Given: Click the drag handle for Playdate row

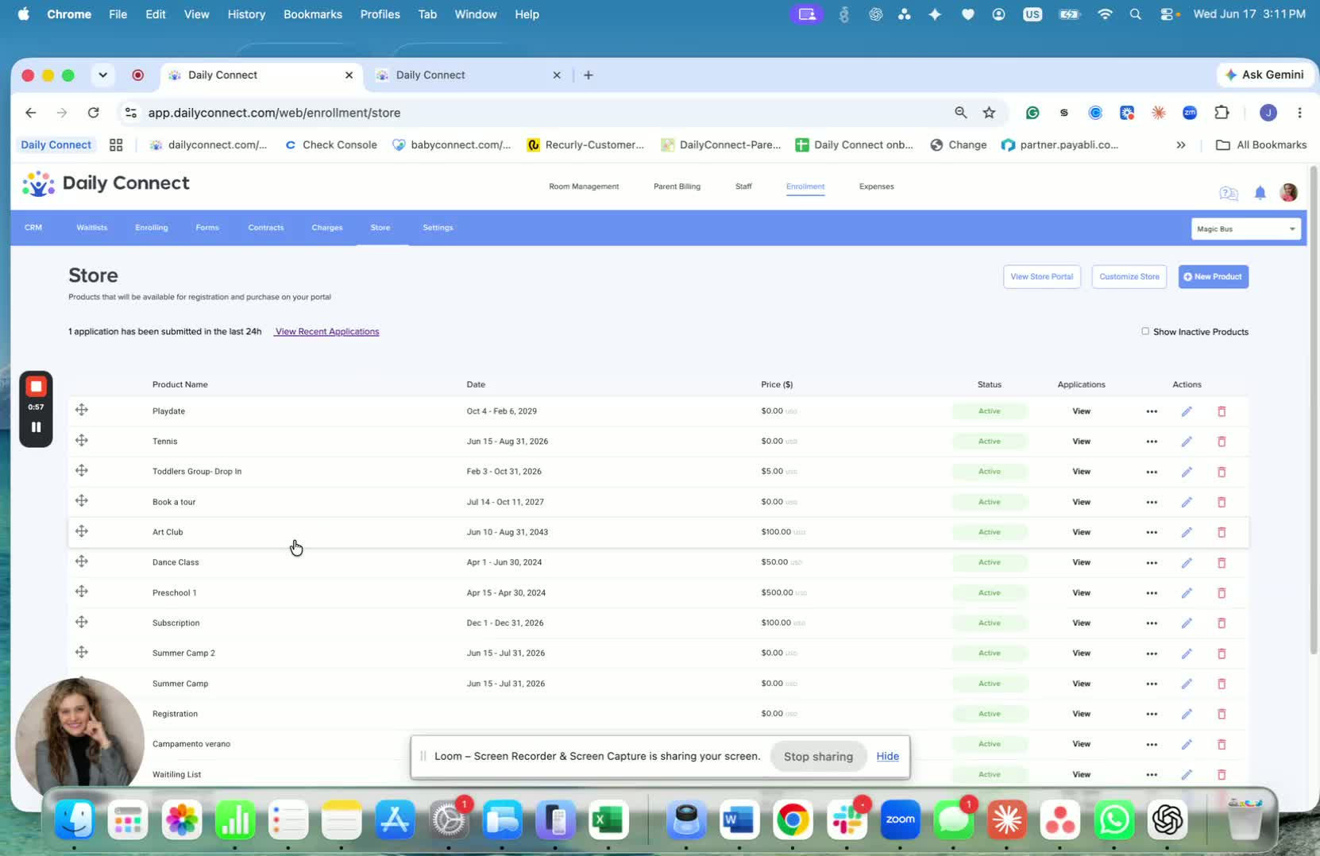Looking at the screenshot, I should pos(82,410).
